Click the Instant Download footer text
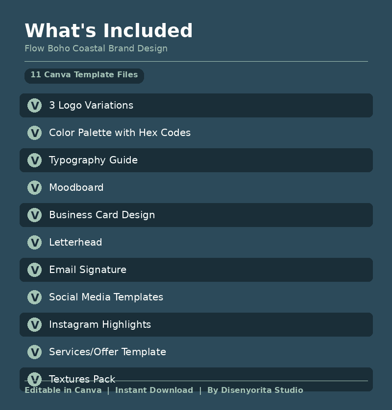 click(154, 390)
